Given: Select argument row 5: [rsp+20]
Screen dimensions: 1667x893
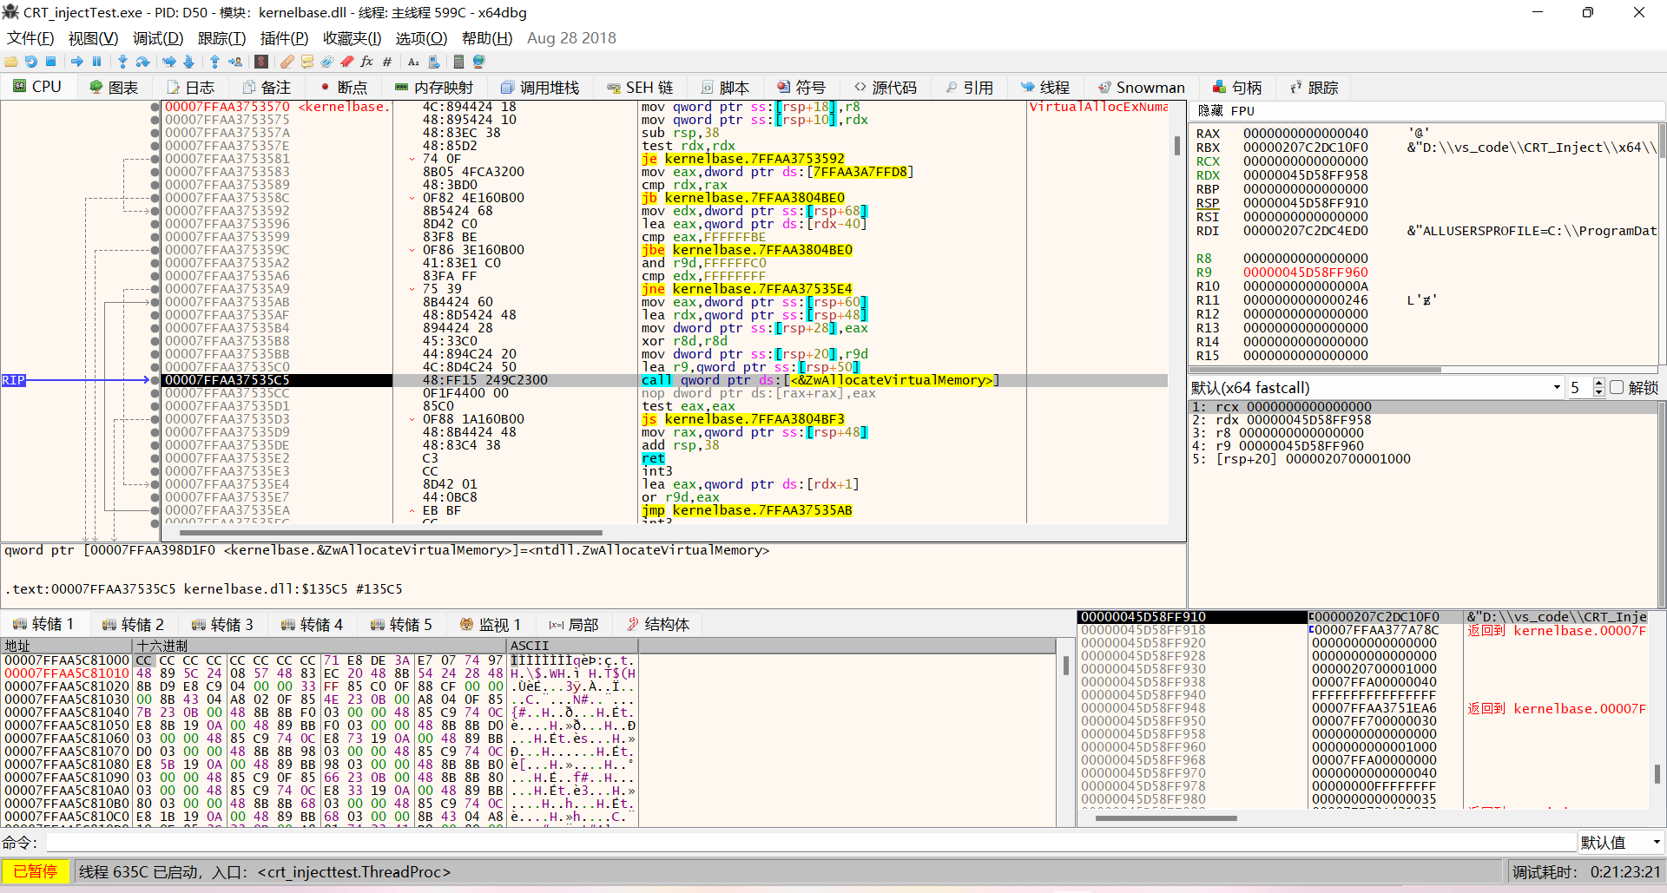Looking at the screenshot, I should (x=1422, y=459).
